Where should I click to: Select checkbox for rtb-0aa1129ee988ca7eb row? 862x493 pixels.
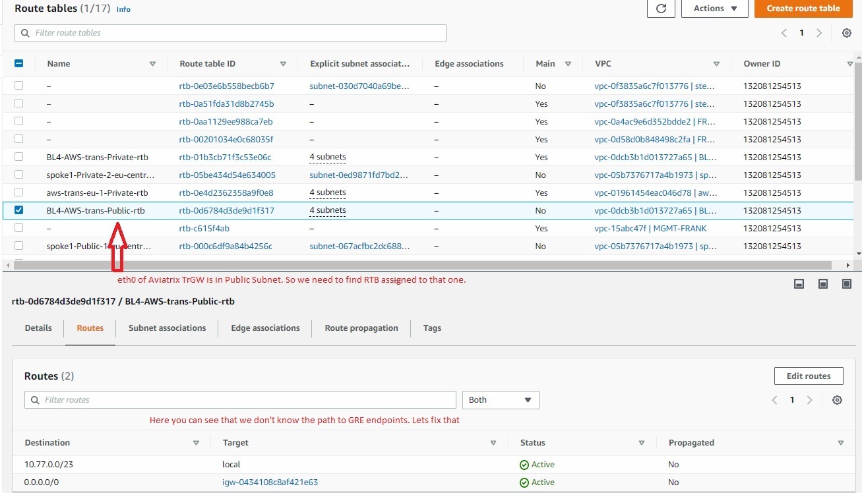pyautogui.click(x=18, y=121)
